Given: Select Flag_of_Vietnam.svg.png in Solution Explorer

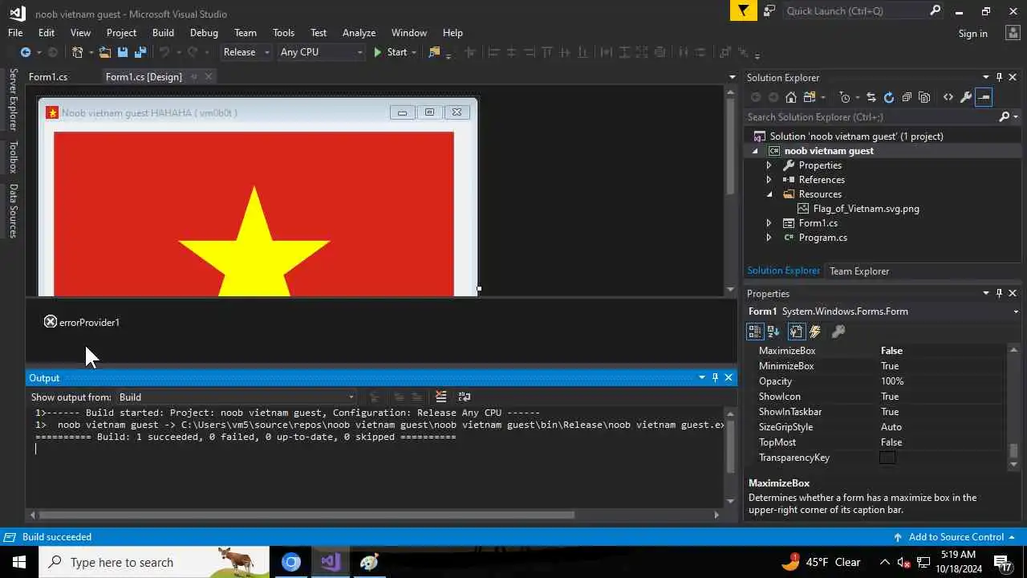Looking at the screenshot, I should (866, 209).
